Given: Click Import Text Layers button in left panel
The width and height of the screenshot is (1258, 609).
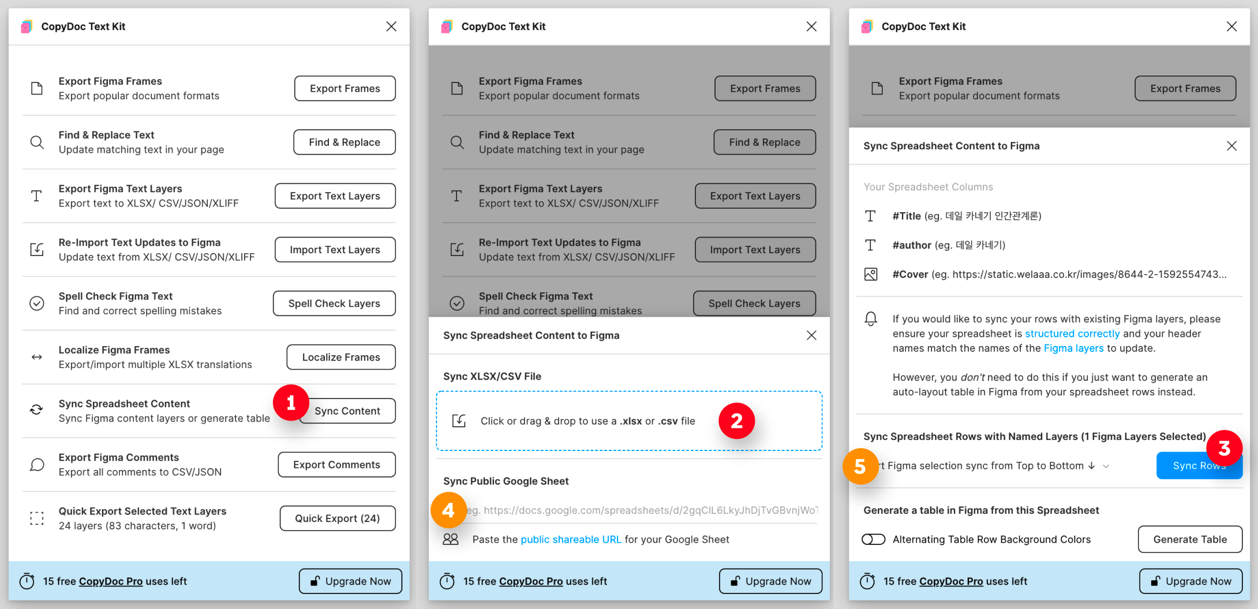Looking at the screenshot, I should [335, 249].
